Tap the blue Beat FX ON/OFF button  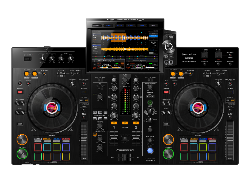coord(149,151)
